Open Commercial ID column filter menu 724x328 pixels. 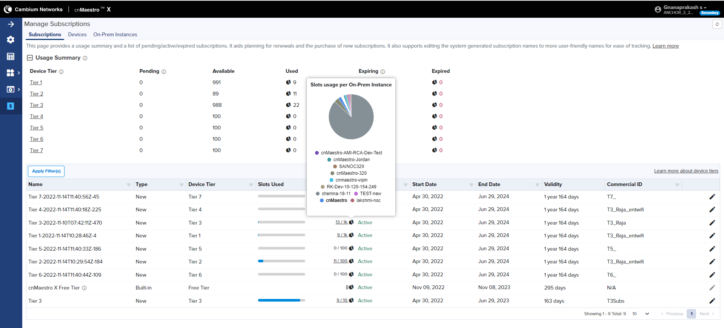coord(677,185)
